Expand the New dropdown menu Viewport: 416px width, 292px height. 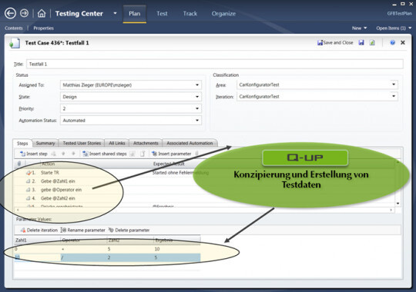pos(365,28)
